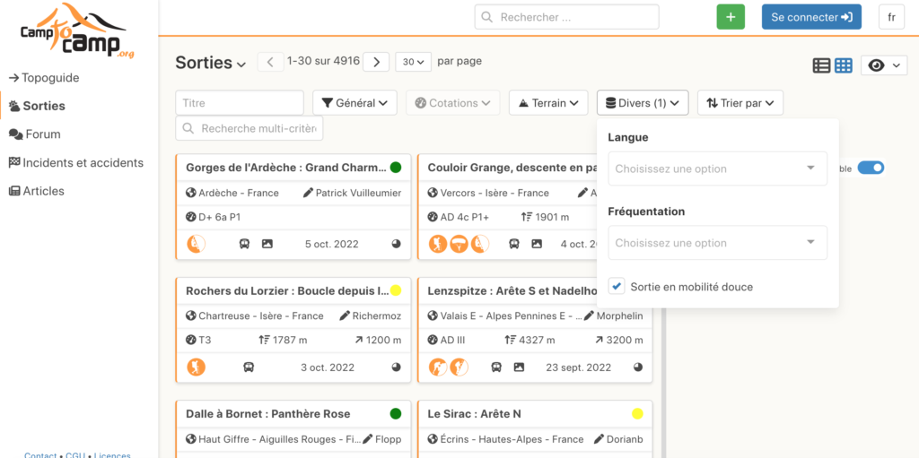919x458 pixels.
Task: Open the Trier par sort dropdown
Action: 740,102
